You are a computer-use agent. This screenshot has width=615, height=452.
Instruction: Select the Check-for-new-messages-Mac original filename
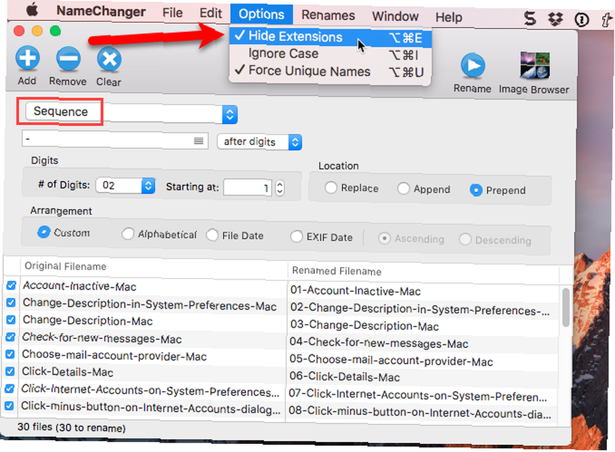[x=101, y=338]
